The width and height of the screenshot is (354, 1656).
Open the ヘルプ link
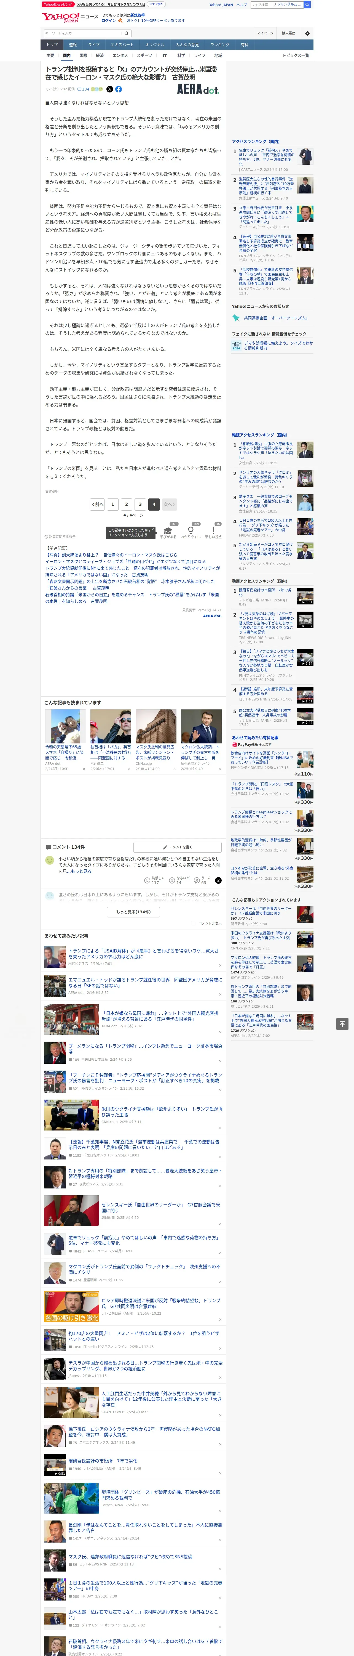(242, 4)
